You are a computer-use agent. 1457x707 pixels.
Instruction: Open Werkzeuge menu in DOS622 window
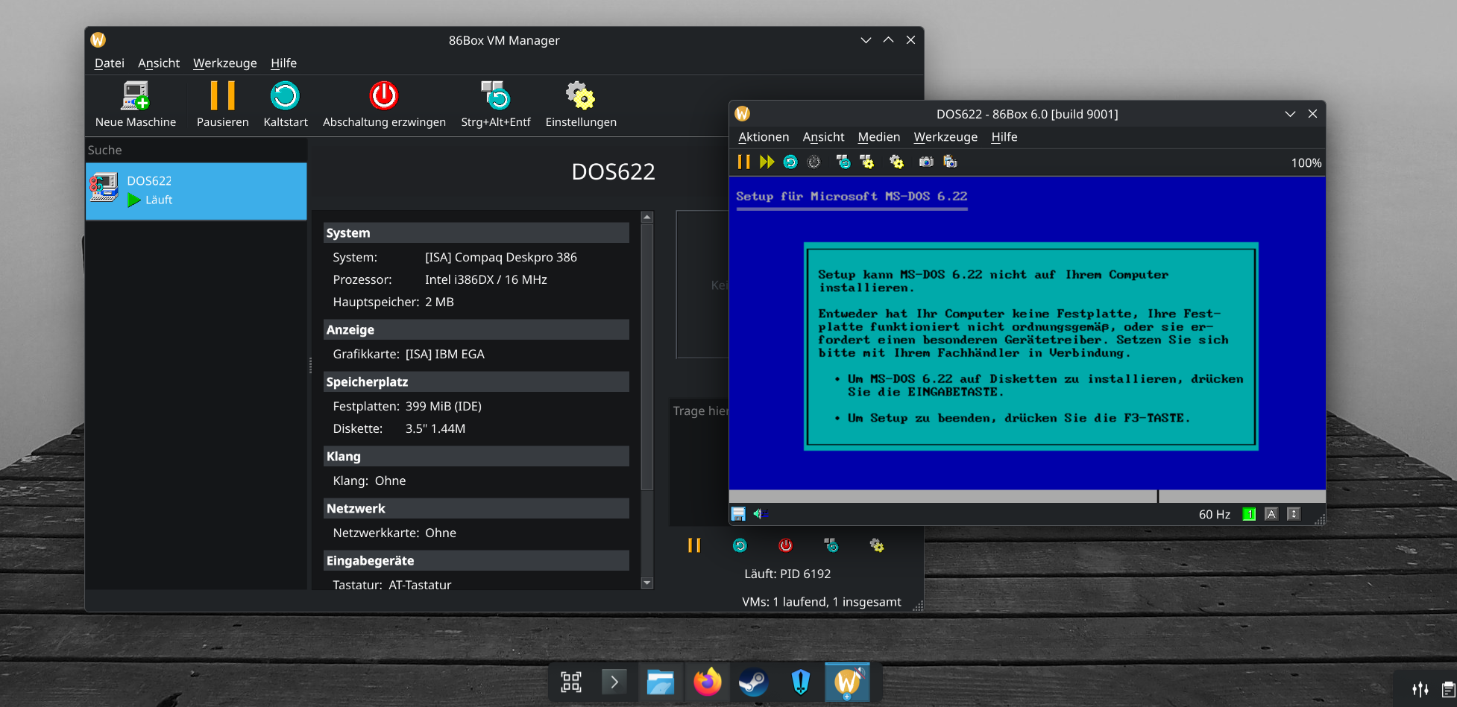pos(945,137)
